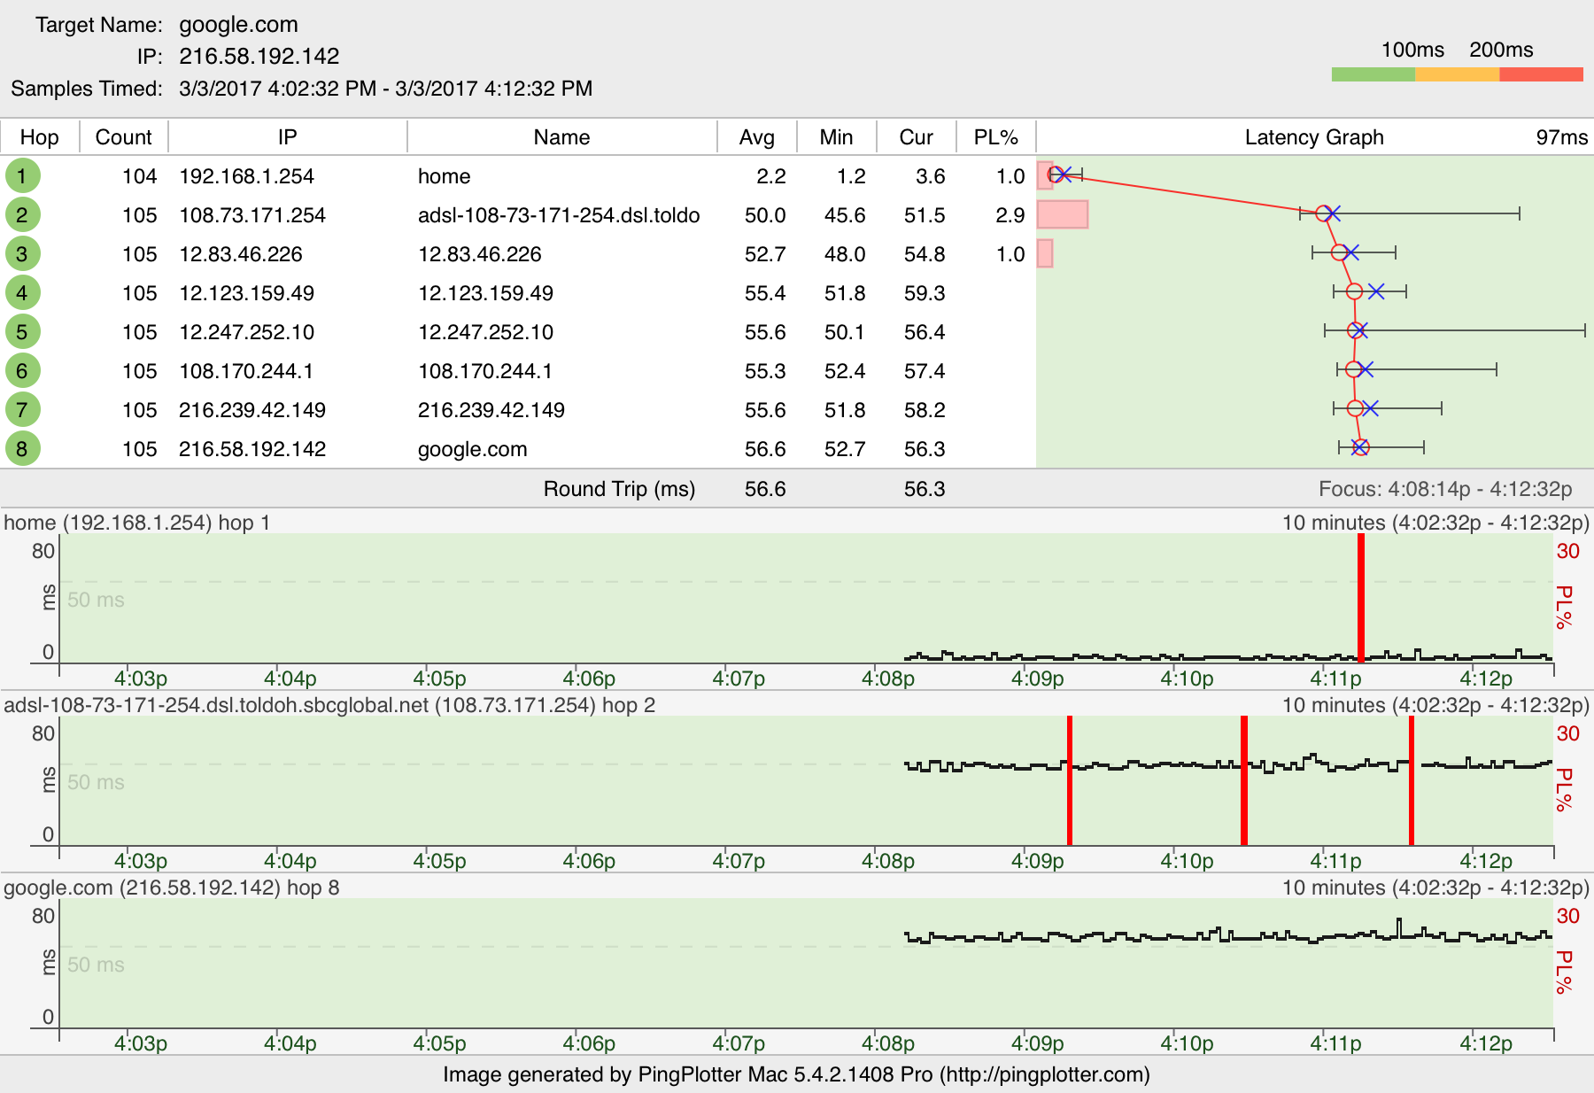Click the Name column header
1594x1093 pixels.
click(x=561, y=137)
